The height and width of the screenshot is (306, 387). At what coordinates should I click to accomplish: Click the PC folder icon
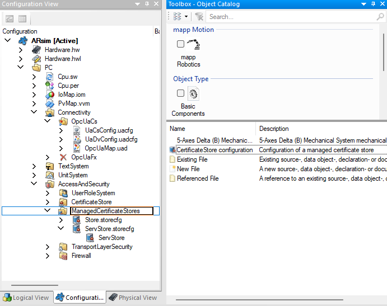[36, 68]
